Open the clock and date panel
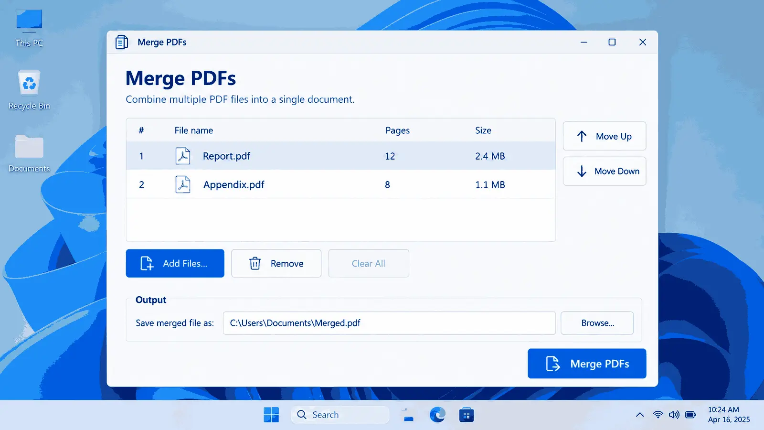The height and width of the screenshot is (430, 764). coord(729,415)
